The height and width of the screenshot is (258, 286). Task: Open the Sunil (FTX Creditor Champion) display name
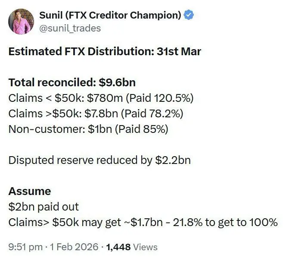coord(110,16)
